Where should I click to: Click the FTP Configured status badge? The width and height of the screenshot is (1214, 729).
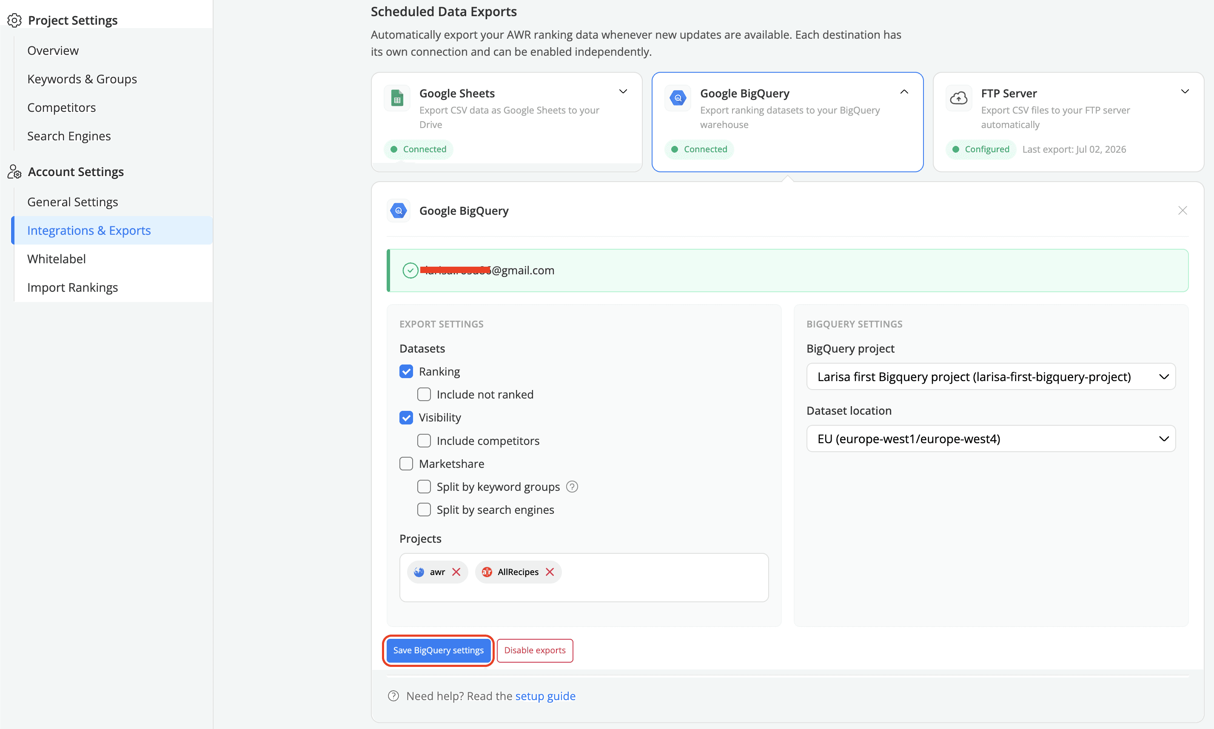tap(980, 149)
